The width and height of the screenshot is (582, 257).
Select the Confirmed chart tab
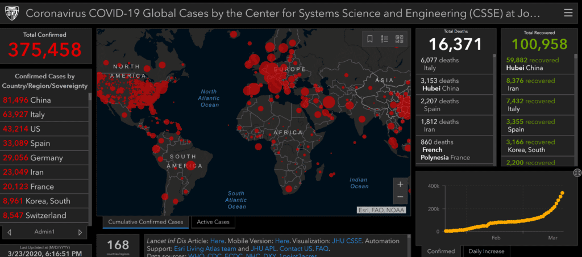(x=441, y=251)
